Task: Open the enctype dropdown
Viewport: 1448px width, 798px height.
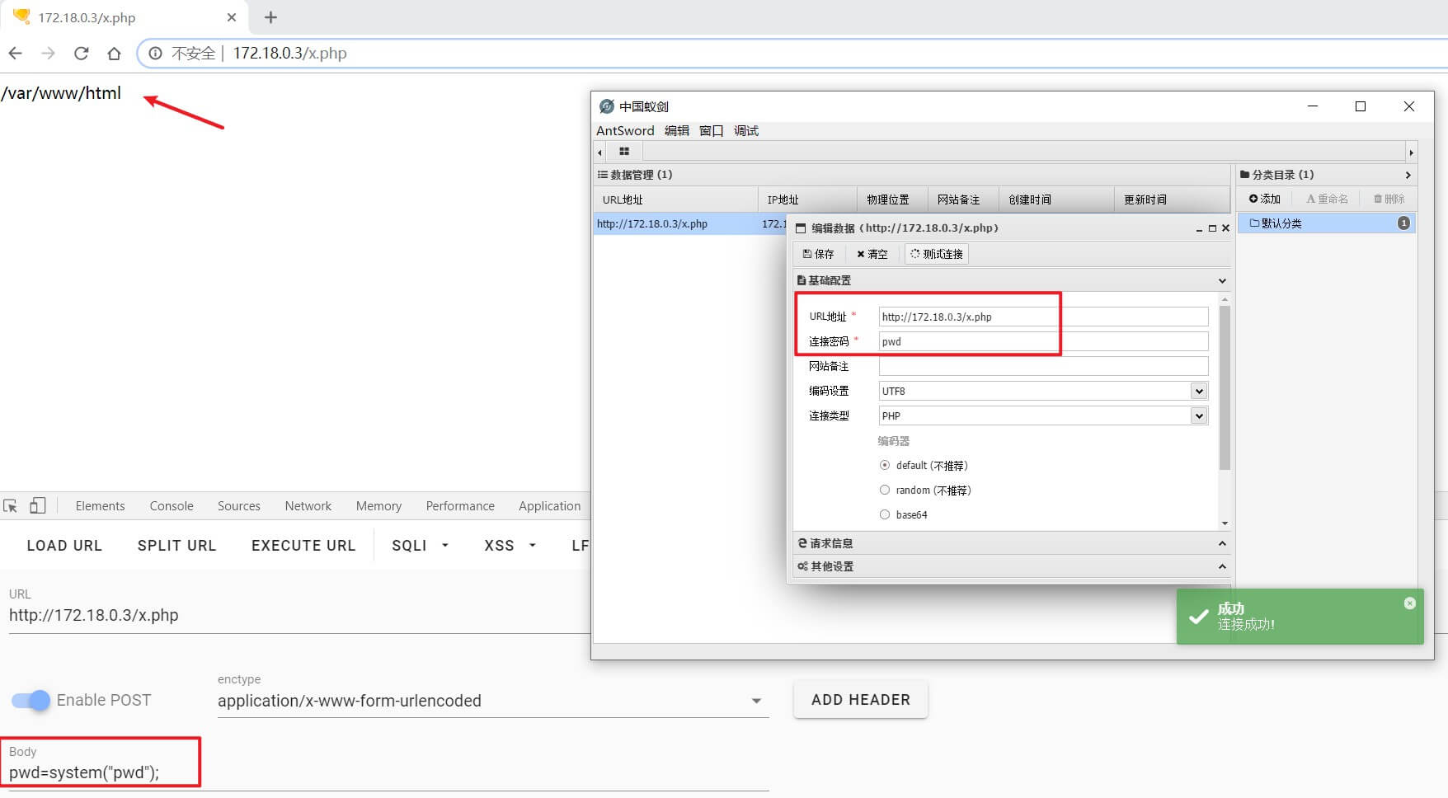Action: coord(493,701)
